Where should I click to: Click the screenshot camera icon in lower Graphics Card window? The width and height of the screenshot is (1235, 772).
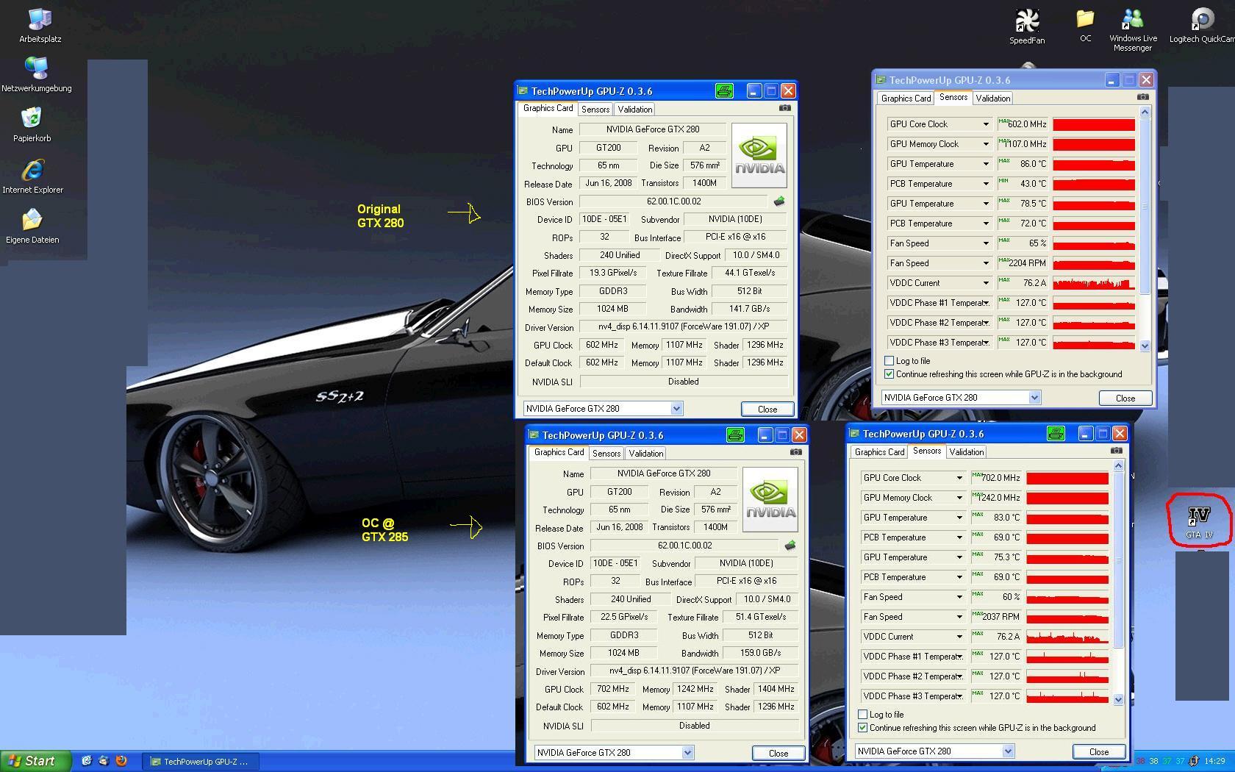point(796,452)
